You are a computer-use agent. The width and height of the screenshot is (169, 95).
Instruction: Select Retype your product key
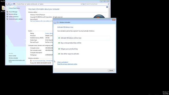(69, 49)
